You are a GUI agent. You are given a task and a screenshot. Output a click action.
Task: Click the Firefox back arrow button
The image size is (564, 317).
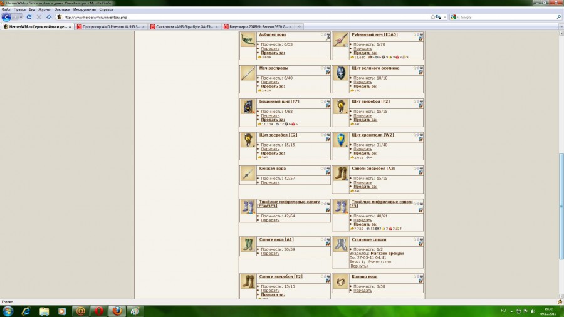coord(6,17)
